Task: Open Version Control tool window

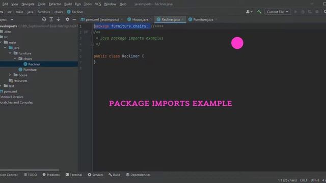Action: 9,175
